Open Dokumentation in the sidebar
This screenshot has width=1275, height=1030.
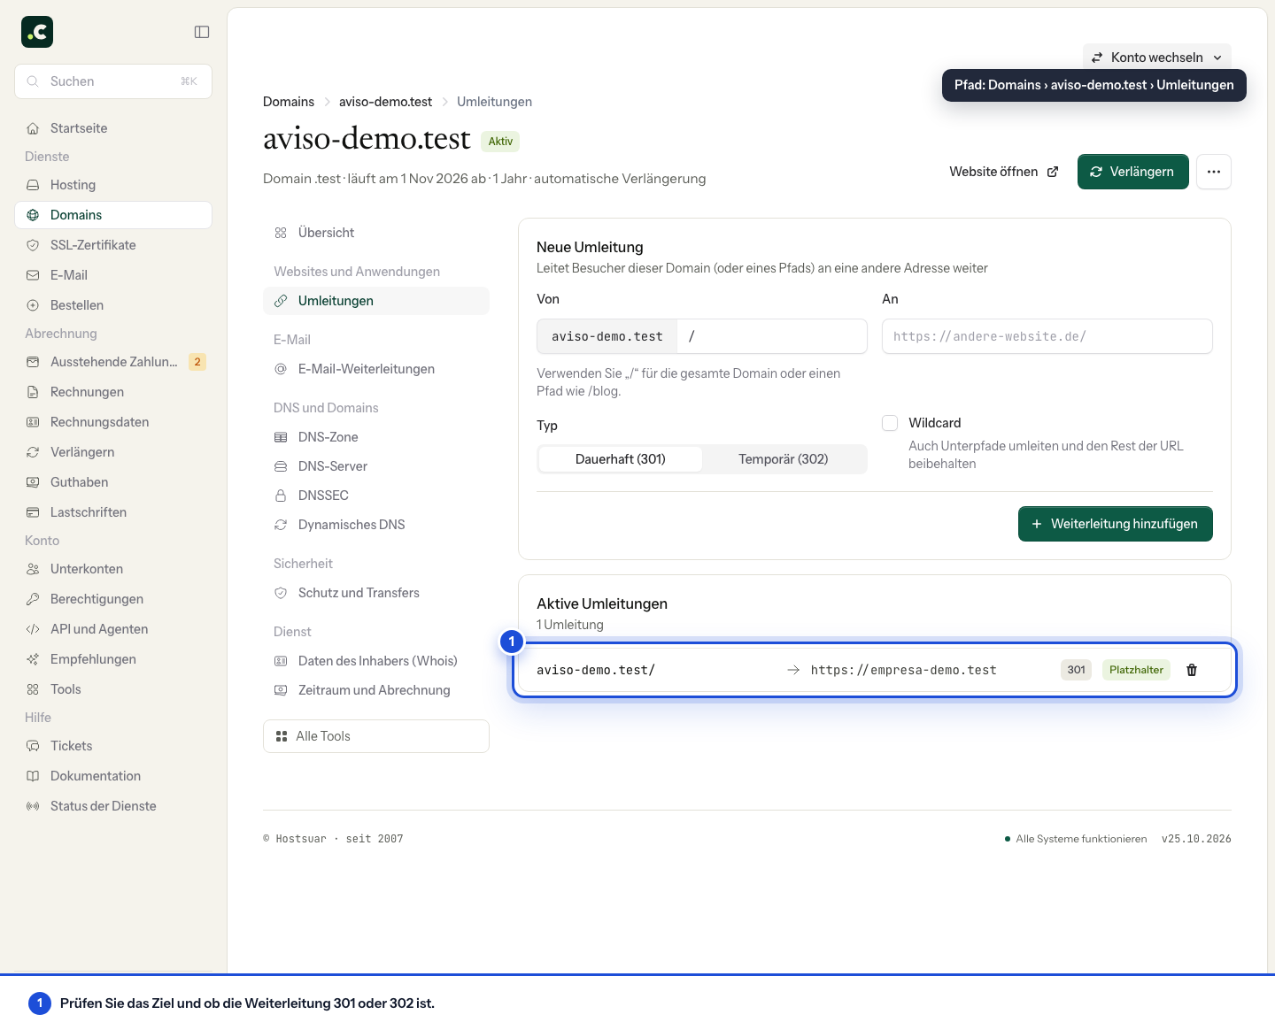113,776
